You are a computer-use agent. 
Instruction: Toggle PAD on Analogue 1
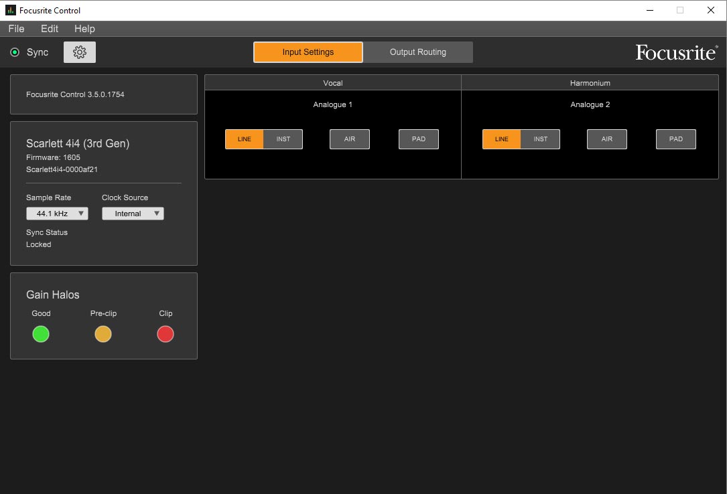419,139
